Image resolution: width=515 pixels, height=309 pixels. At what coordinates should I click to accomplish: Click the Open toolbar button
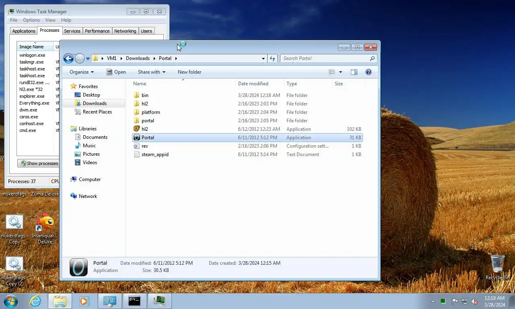116,72
